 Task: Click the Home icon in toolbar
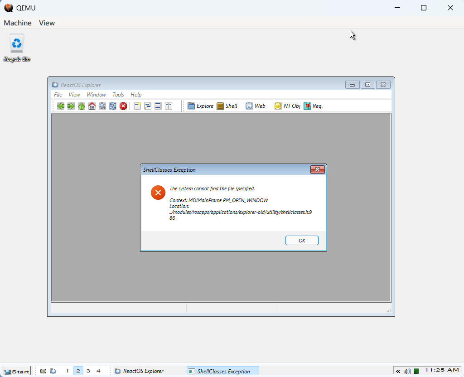tap(92, 106)
